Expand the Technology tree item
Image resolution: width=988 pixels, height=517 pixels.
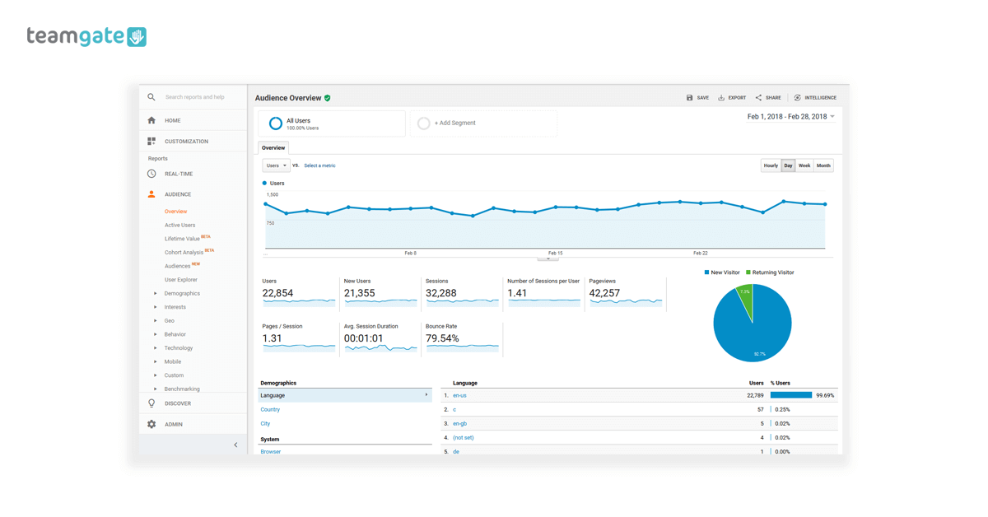[155, 347]
